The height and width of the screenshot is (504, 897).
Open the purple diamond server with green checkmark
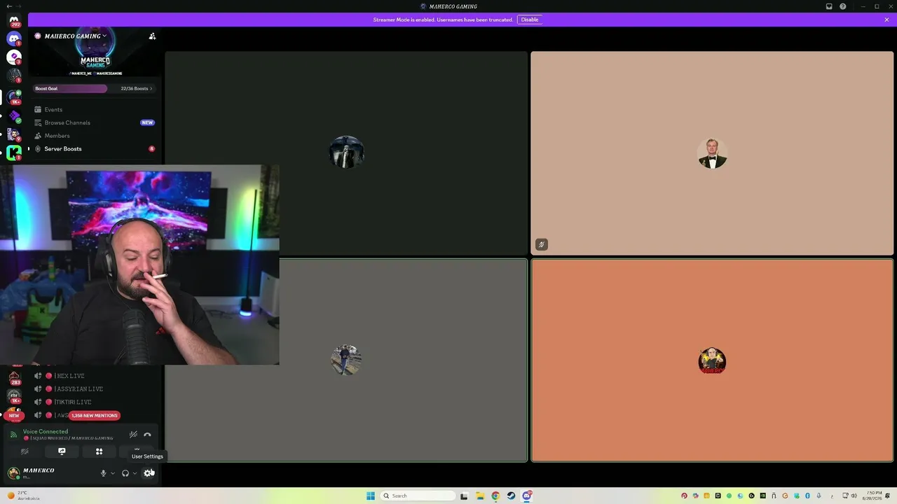pos(14,115)
